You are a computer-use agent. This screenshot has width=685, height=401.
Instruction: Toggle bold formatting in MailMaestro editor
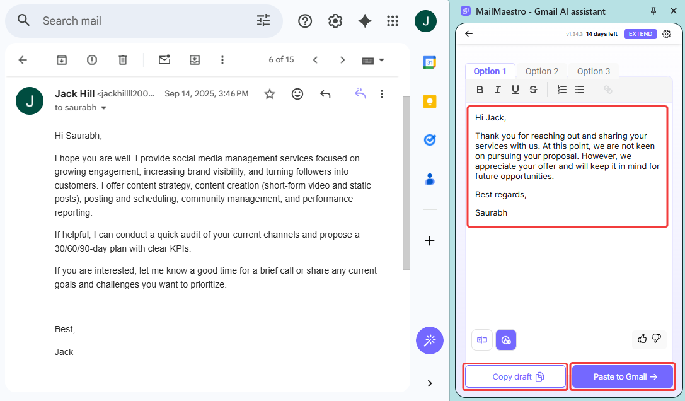(480, 90)
